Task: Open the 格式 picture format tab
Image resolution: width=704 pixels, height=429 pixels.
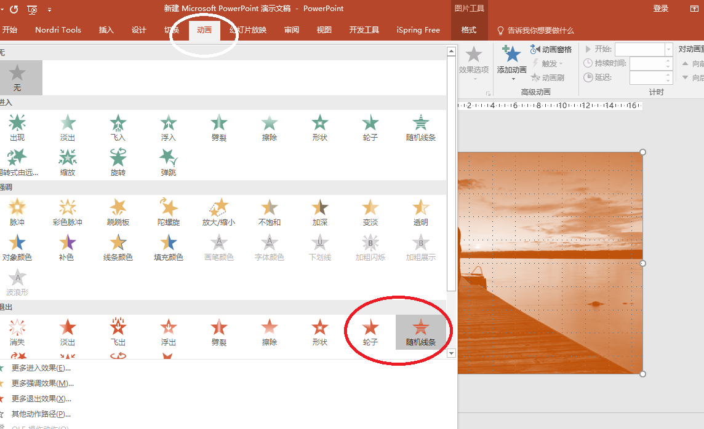Action: coord(469,30)
